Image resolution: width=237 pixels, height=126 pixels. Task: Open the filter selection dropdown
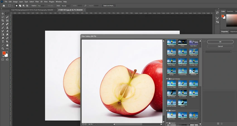[x=219, y=52]
